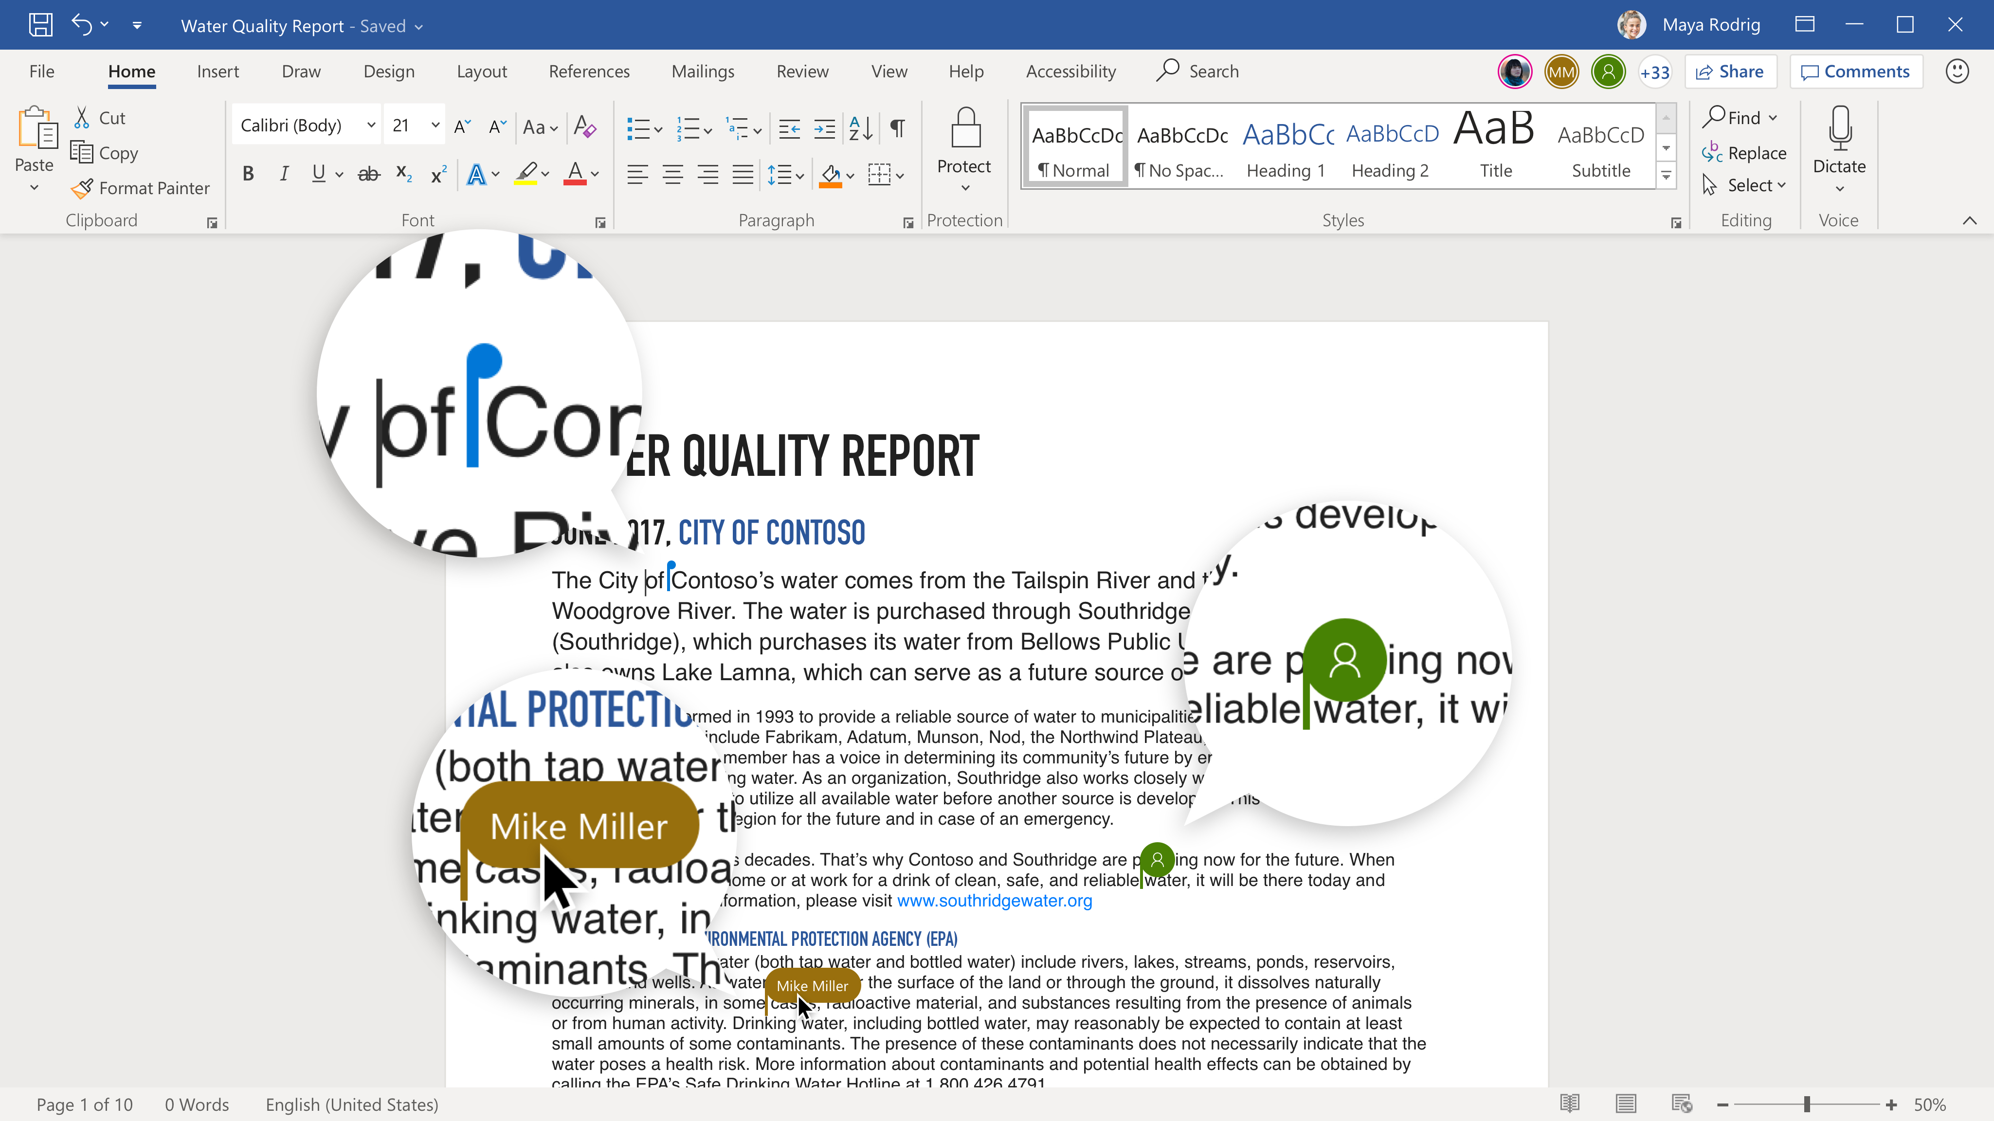Increase font size with grow icon

click(x=463, y=126)
